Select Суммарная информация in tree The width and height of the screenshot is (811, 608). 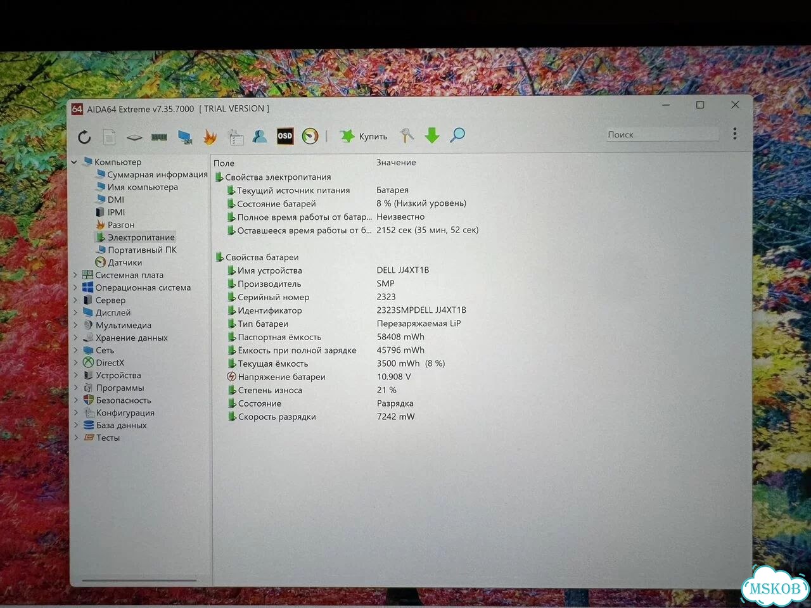click(151, 174)
